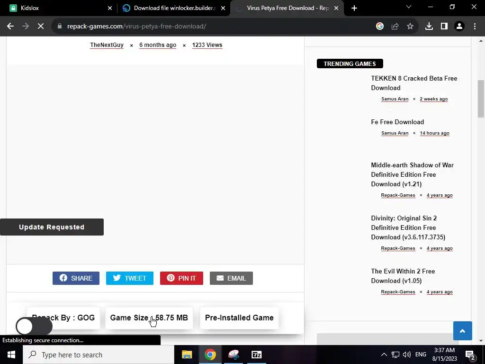The image size is (485, 364).
Task: Stop loading the page
Action: coord(41,27)
